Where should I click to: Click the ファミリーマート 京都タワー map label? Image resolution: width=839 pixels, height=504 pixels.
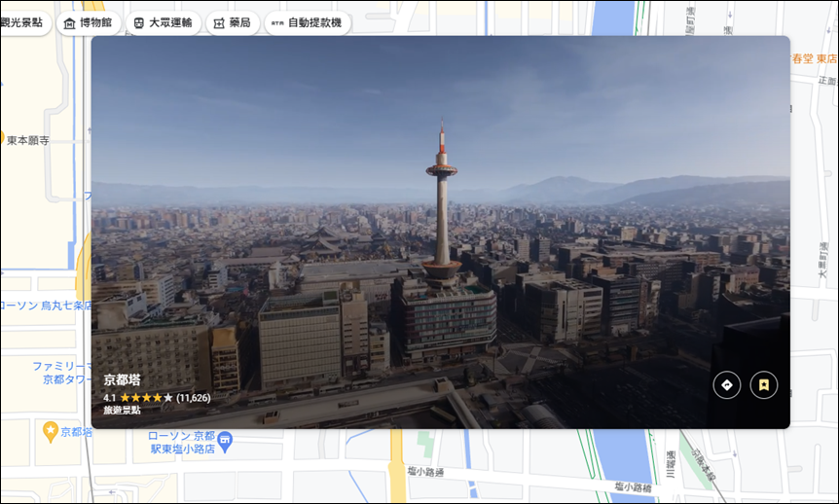61,373
